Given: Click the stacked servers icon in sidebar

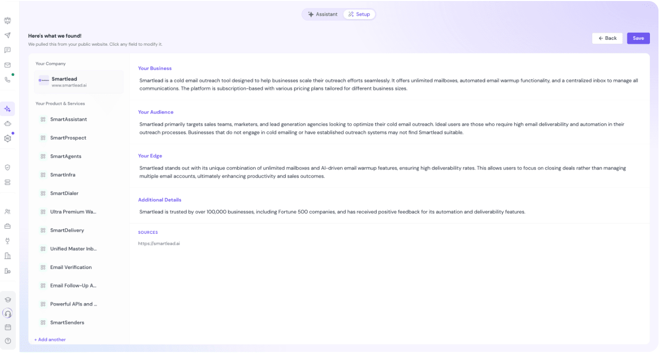Looking at the screenshot, I should point(8,182).
